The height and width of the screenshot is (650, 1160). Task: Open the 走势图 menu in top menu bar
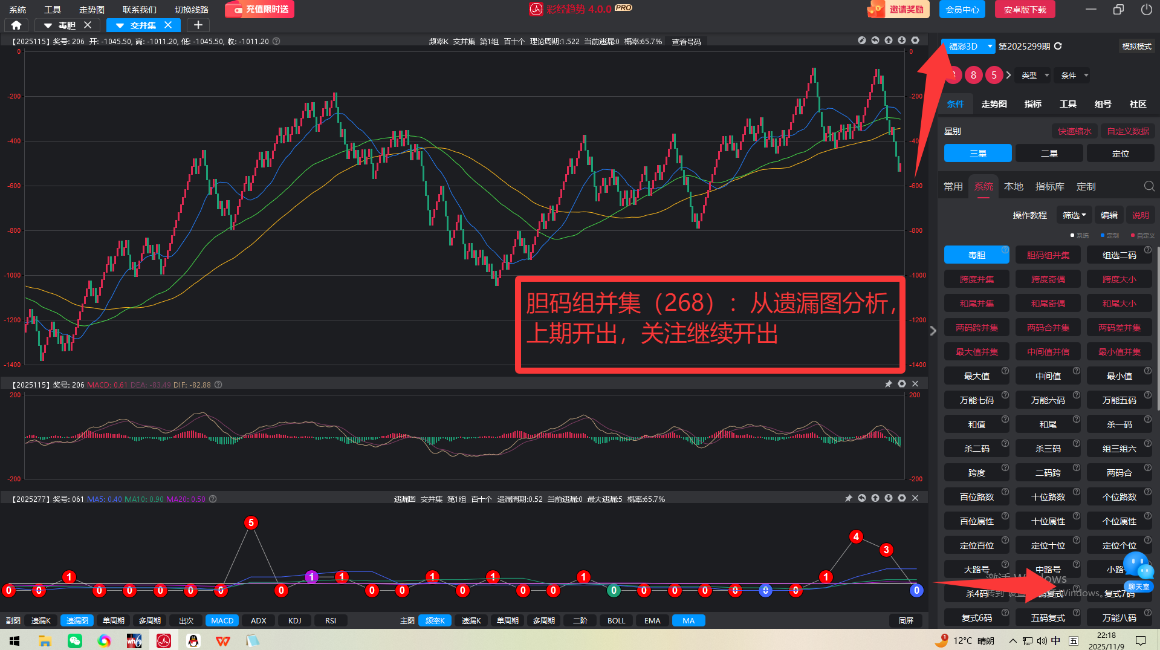click(91, 10)
